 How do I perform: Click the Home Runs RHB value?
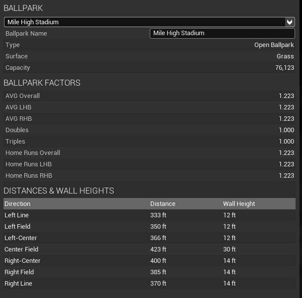(x=286, y=176)
